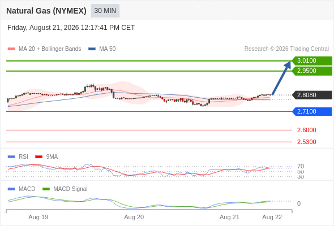The height and width of the screenshot is (226, 334).
Task: Click the MA 50 blue legend swatch
Action: pos(92,49)
